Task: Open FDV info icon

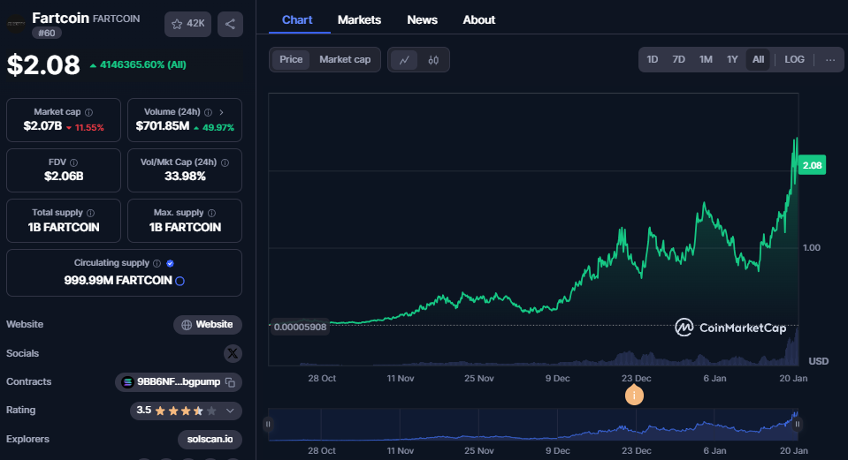Action: point(73,162)
